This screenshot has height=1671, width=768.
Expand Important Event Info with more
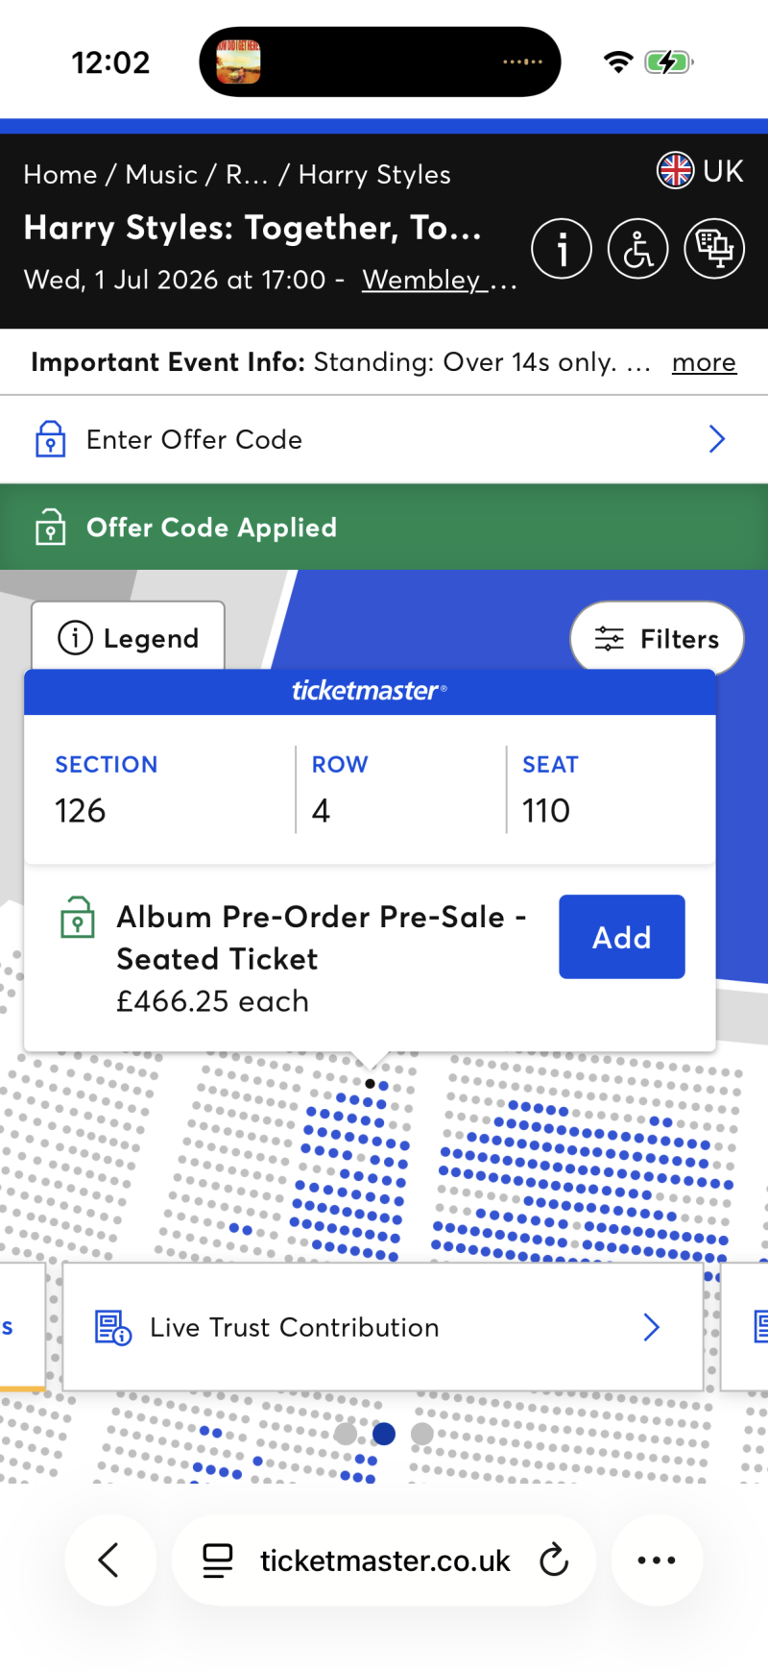(704, 362)
